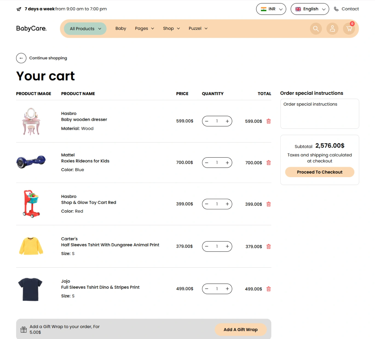Click Proceed To Checkout button
375x339 pixels.
pyautogui.click(x=319, y=172)
